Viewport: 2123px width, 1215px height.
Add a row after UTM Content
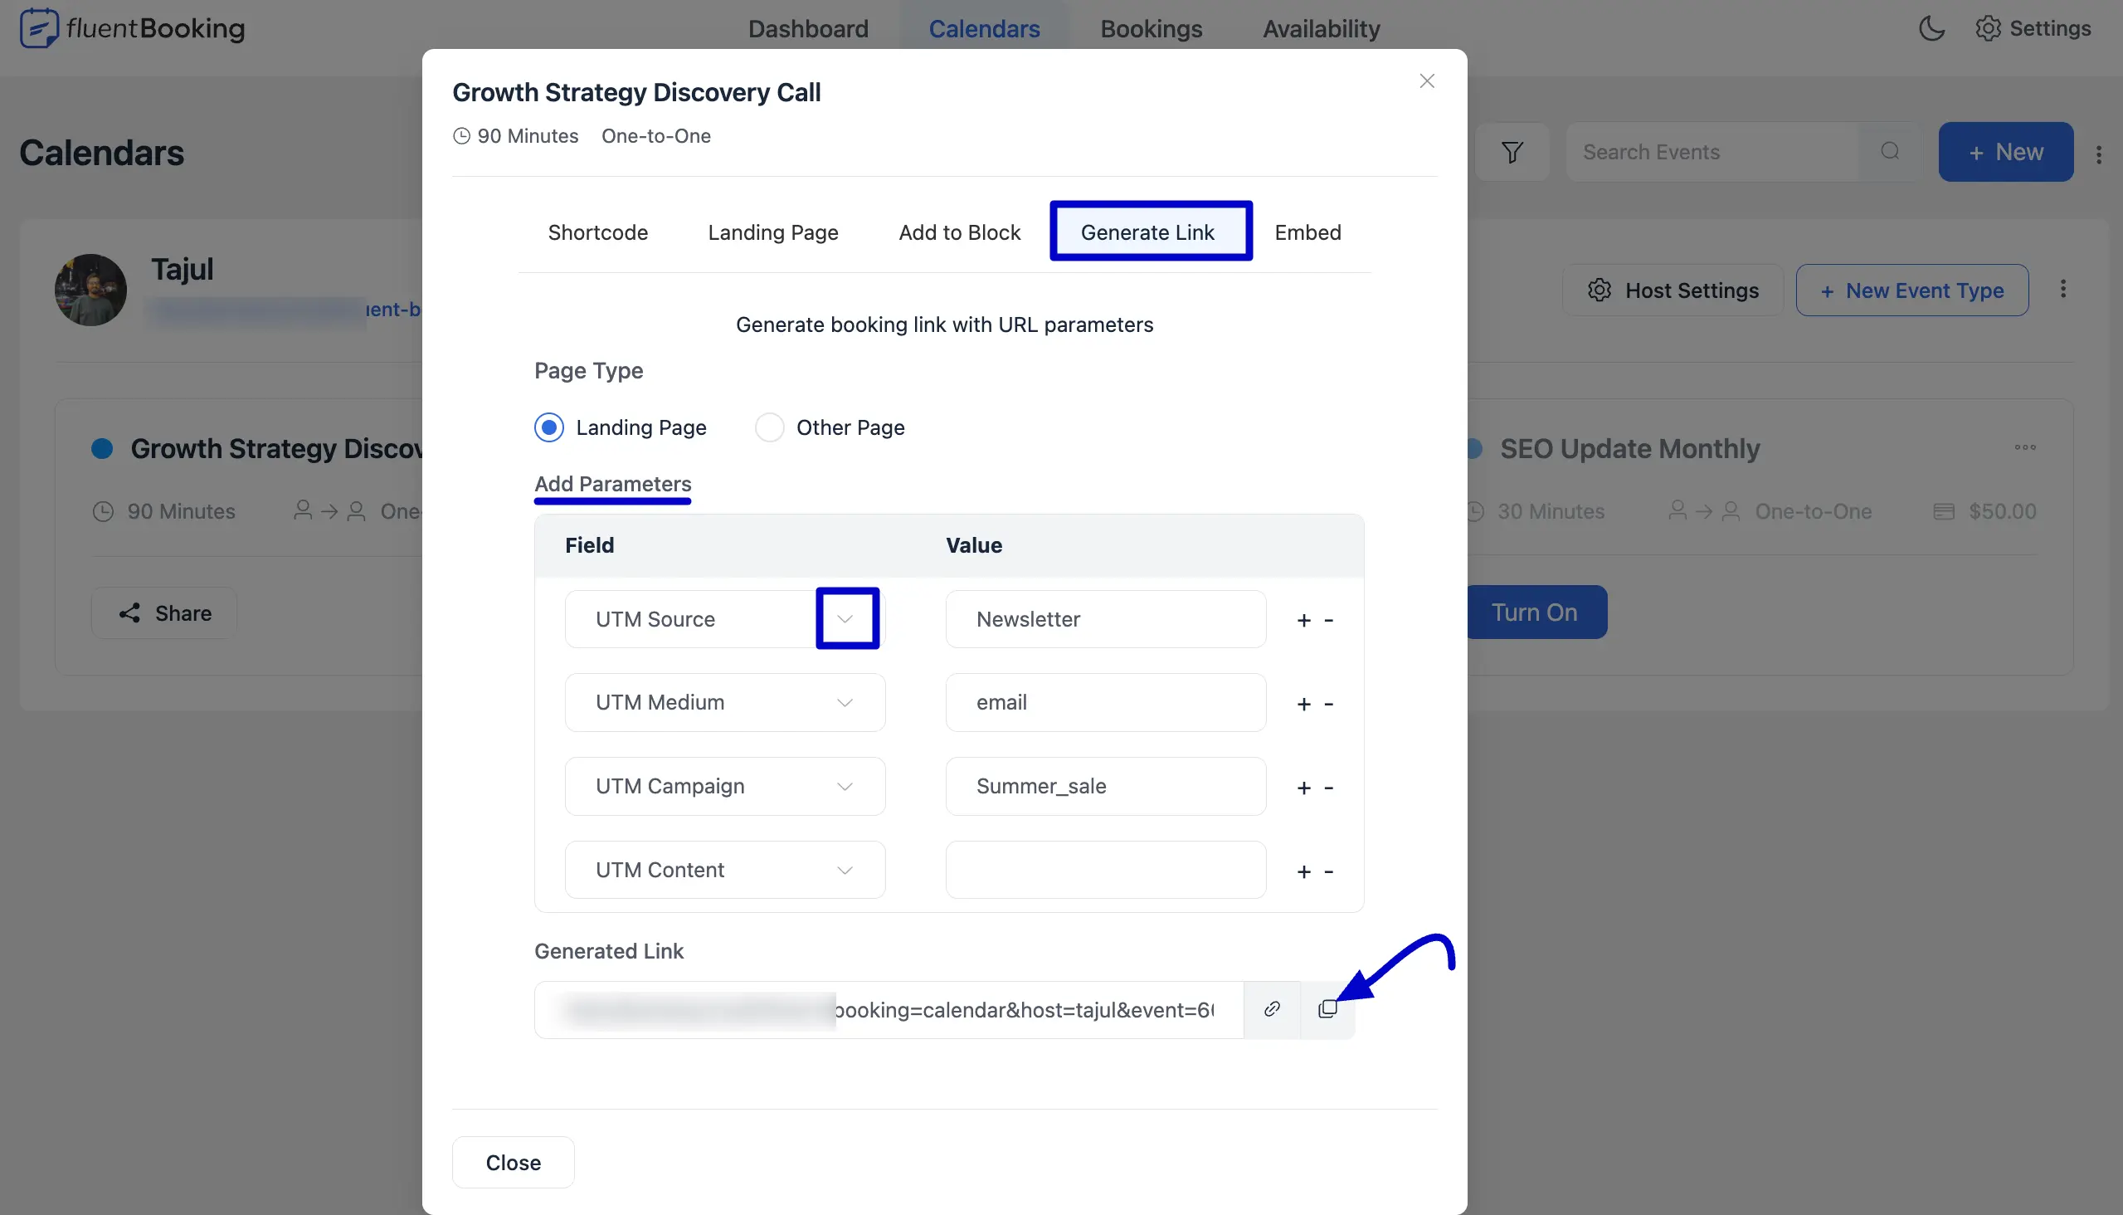tap(1303, 871)
